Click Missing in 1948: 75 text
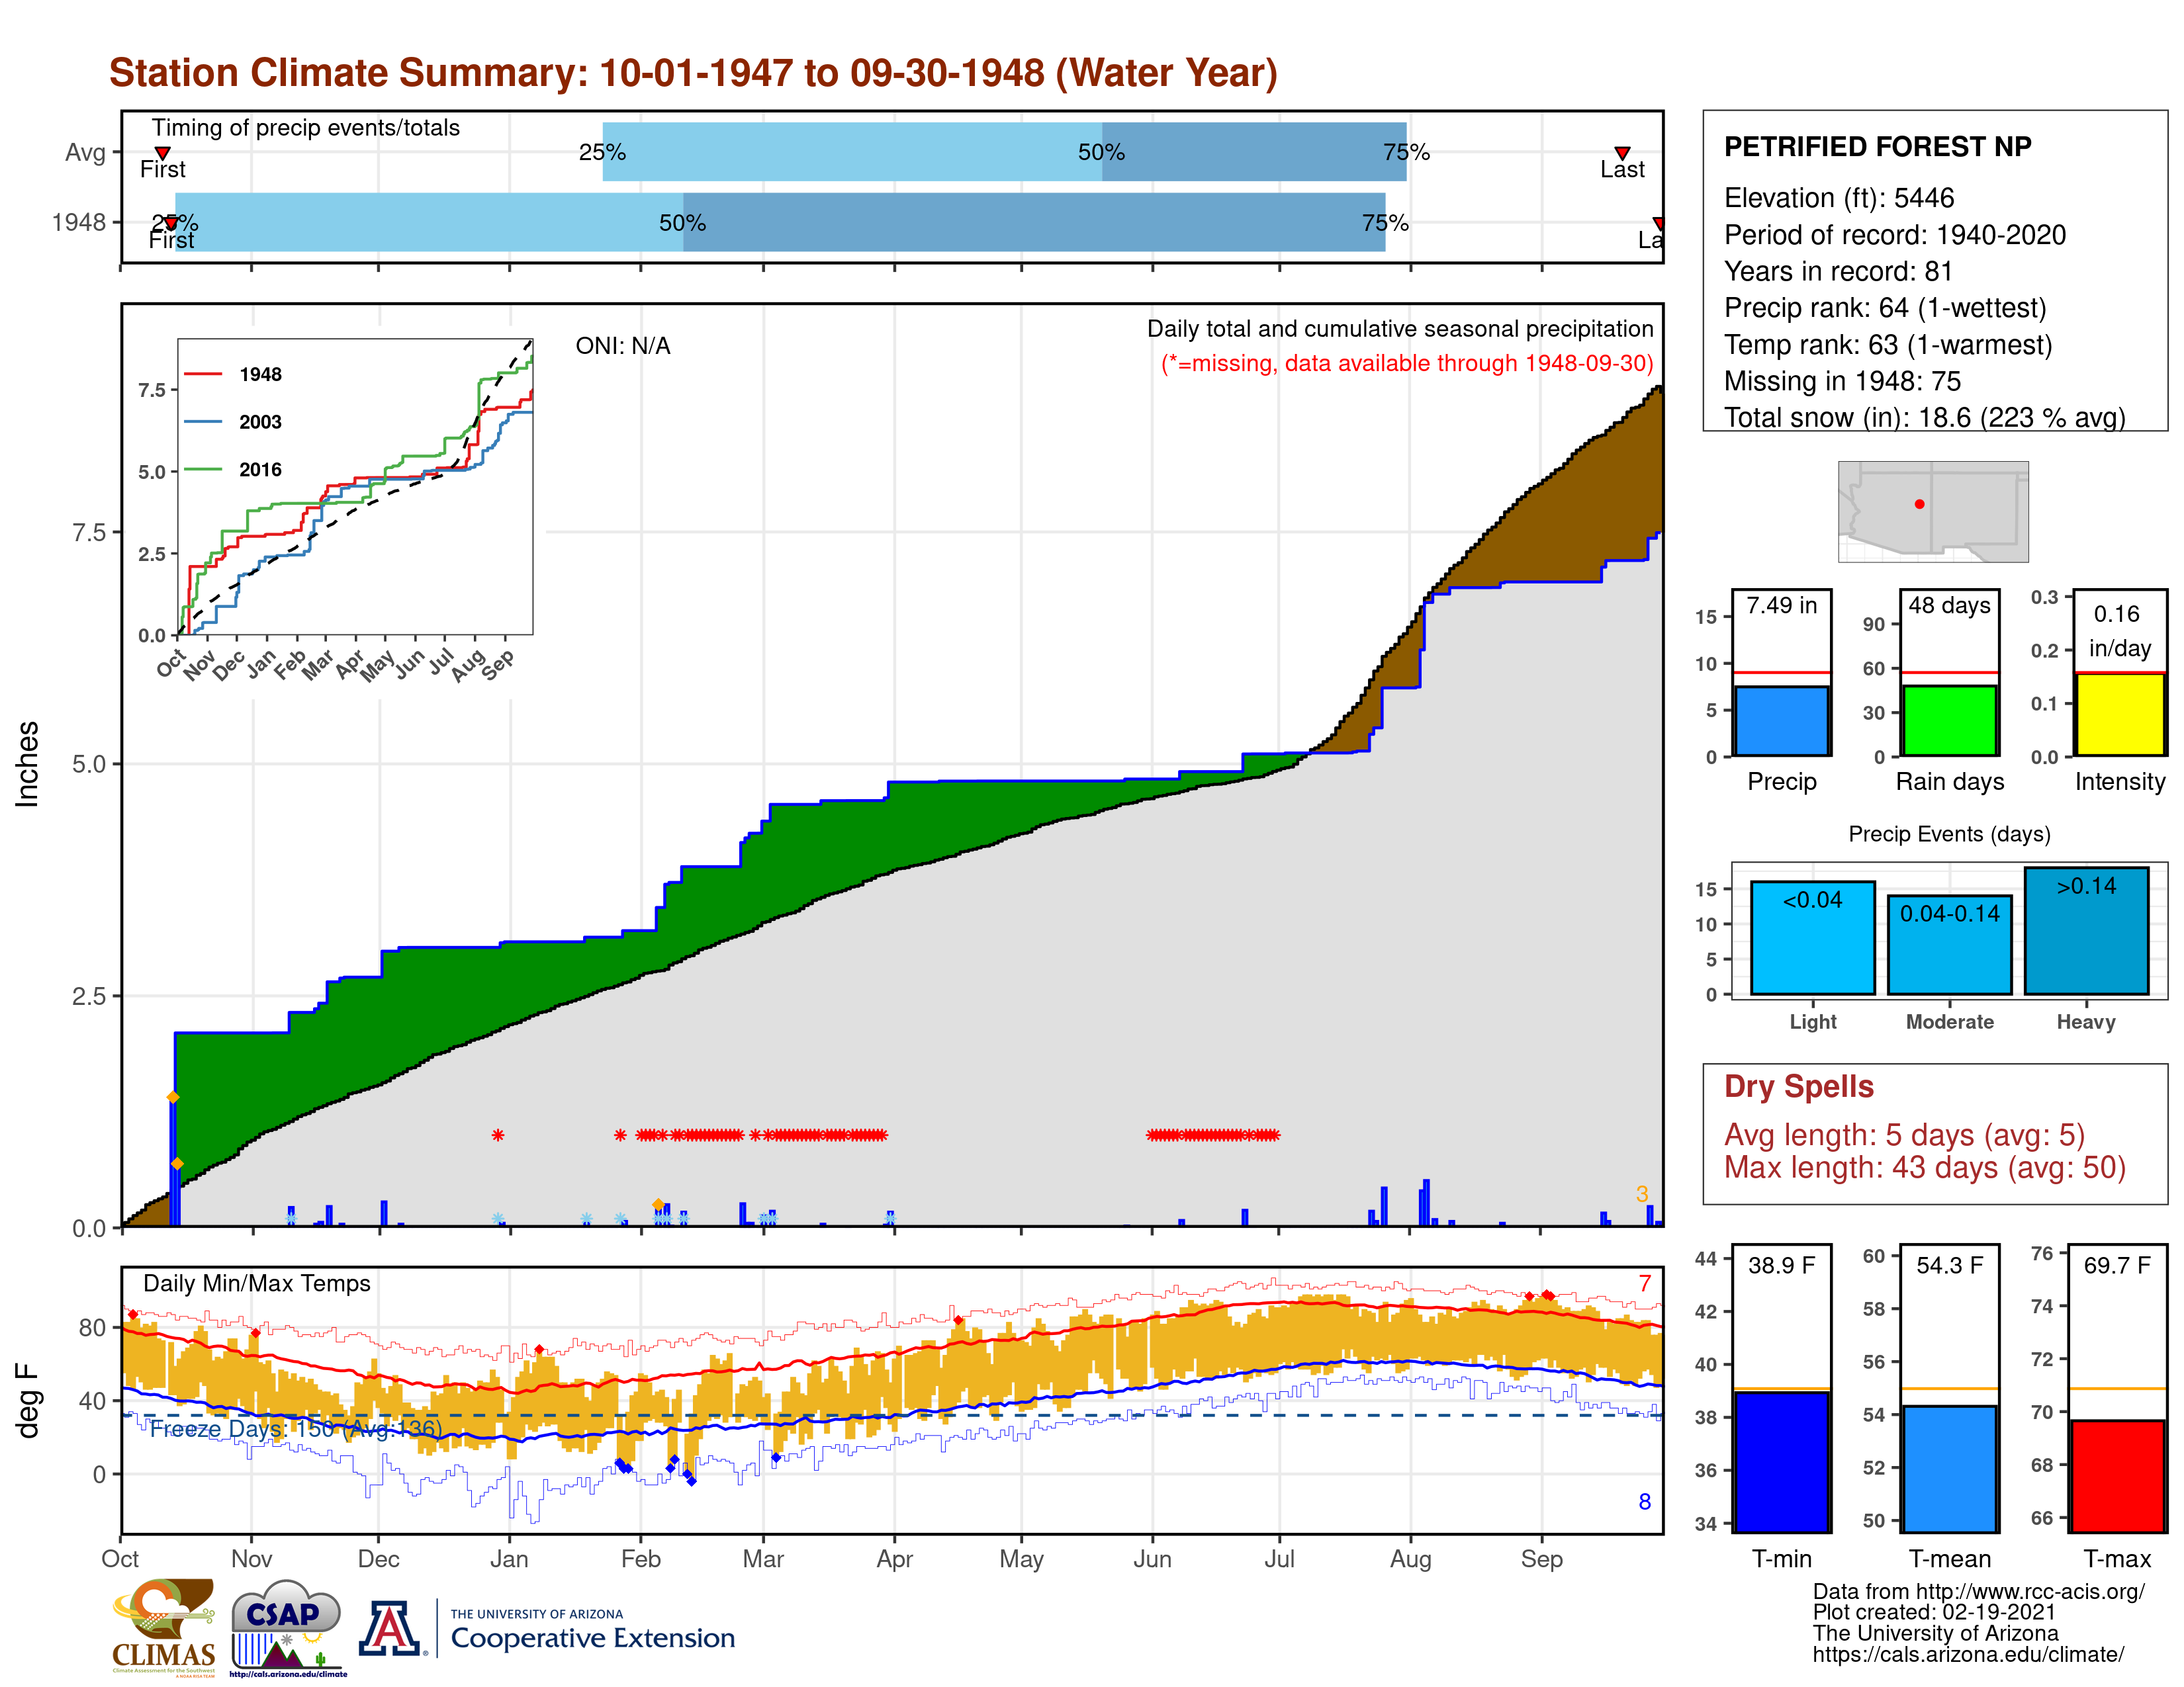This screenshot has height=1687, width=2184. pos(1842,381)
